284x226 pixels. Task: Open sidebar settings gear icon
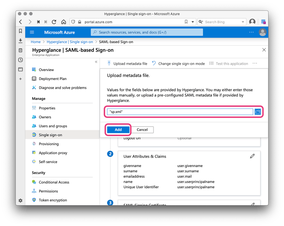(20, 200)
